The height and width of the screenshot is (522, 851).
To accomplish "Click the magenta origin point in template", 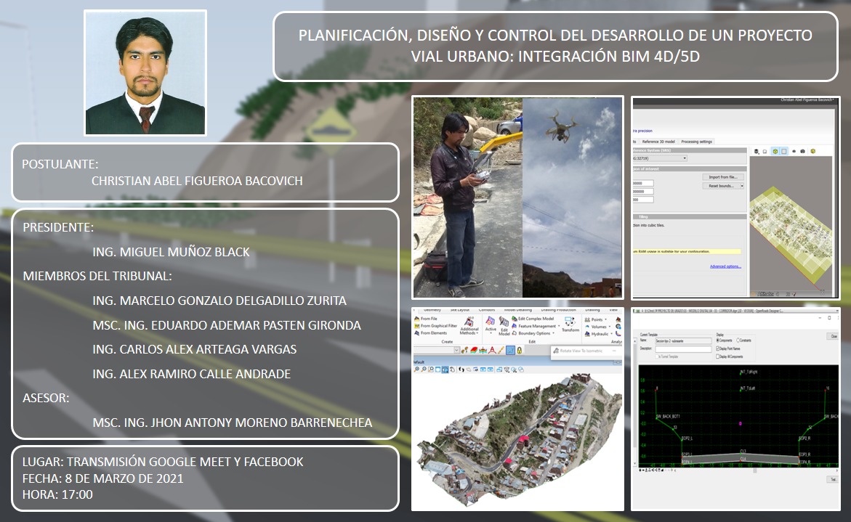I will (x=741, y=423).
